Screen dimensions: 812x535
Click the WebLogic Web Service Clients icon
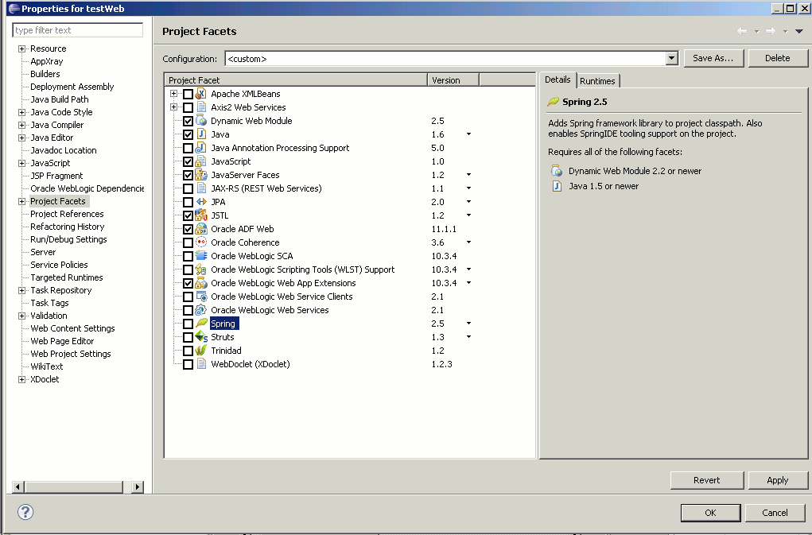(201, 297)
